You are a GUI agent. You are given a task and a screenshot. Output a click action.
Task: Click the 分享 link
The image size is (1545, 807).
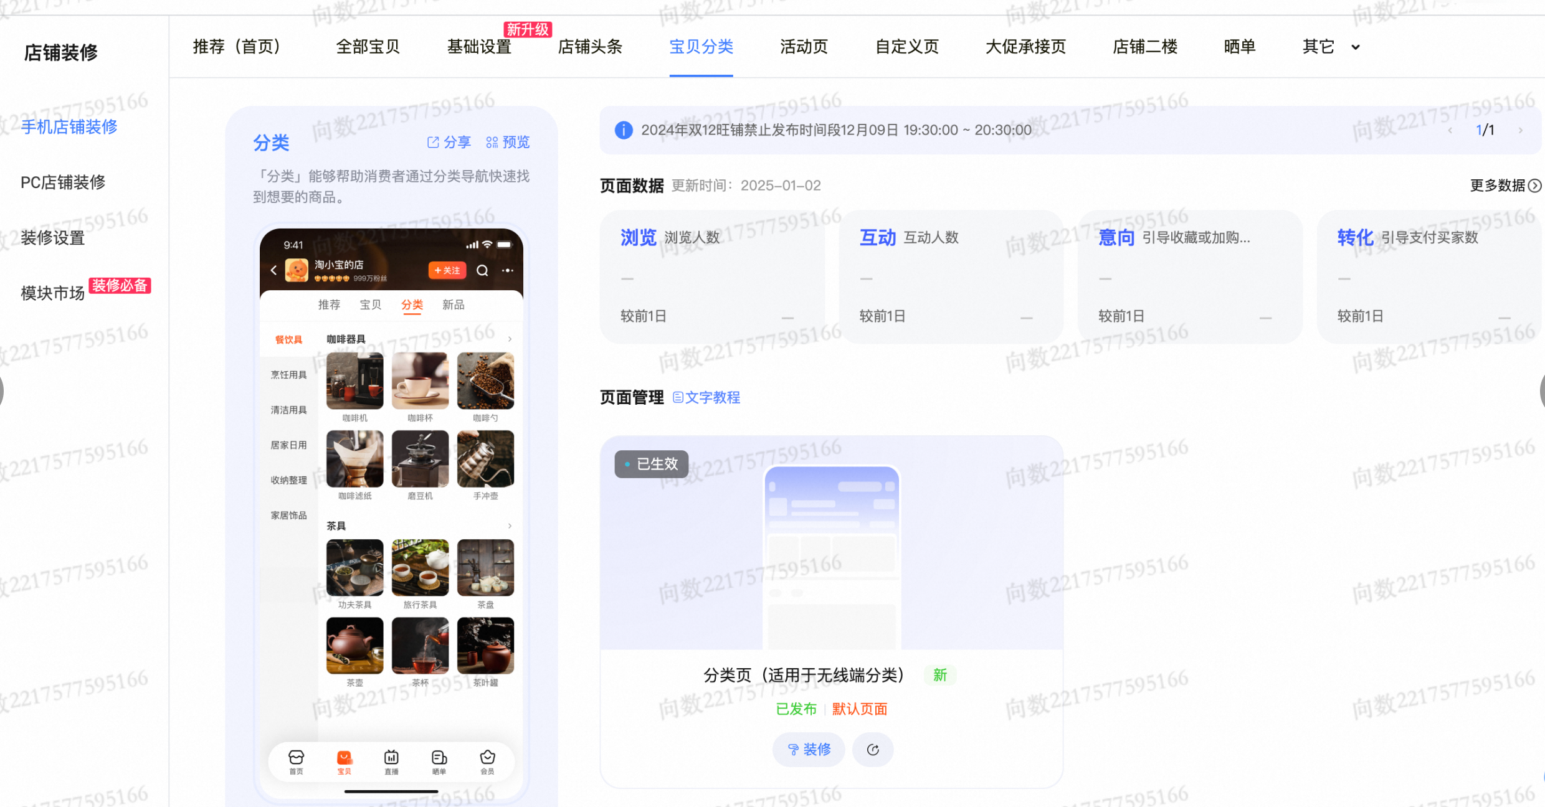point(449,143)
